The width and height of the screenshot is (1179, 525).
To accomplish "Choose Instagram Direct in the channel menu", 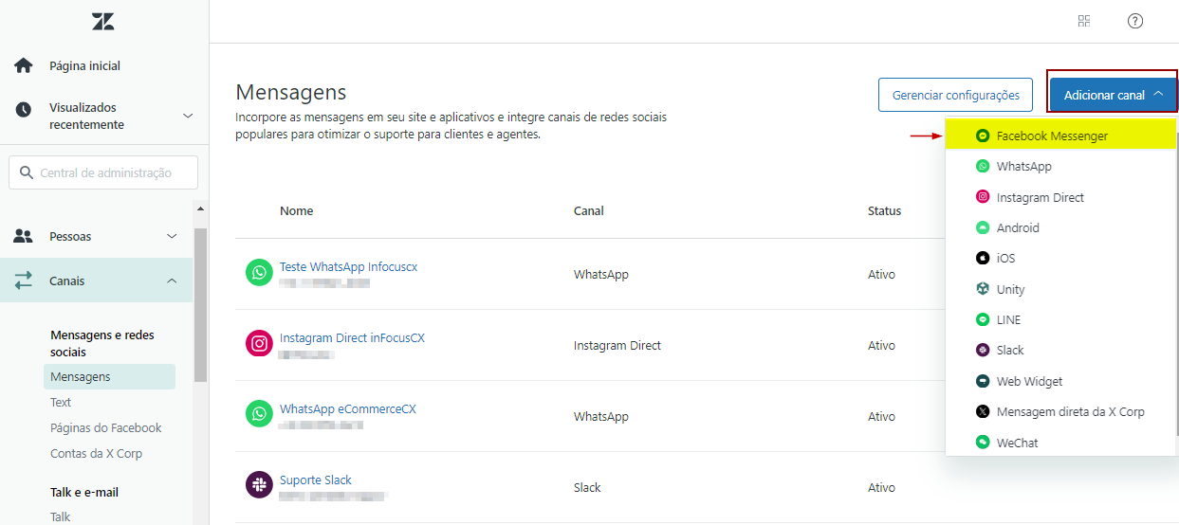I will coord(1040,197).
